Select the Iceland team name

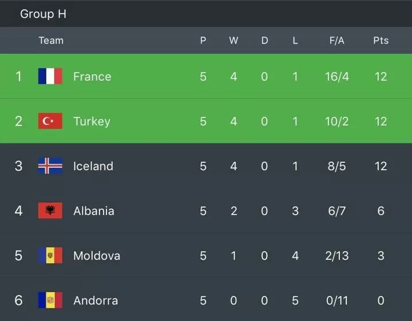pyautogui.click(x=93, y=166)
